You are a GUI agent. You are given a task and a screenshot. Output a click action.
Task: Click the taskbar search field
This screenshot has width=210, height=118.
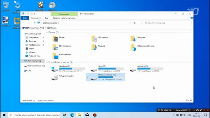point(34,115)
